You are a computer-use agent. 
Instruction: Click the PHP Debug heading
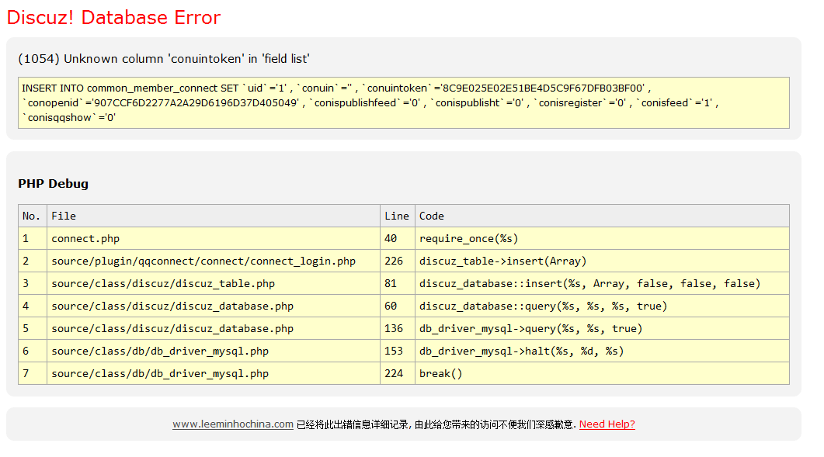tap(53, 184)
